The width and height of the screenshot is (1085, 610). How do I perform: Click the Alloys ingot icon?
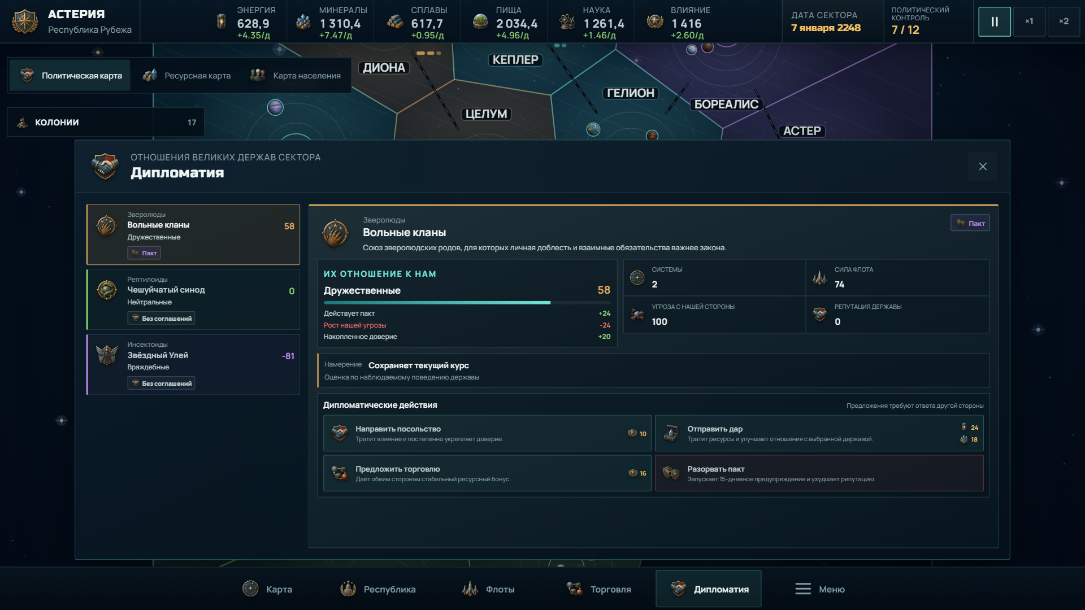coord(395,21)
